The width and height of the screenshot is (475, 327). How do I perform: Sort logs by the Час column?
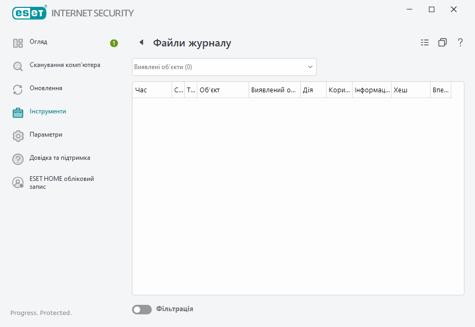(151, 90)
